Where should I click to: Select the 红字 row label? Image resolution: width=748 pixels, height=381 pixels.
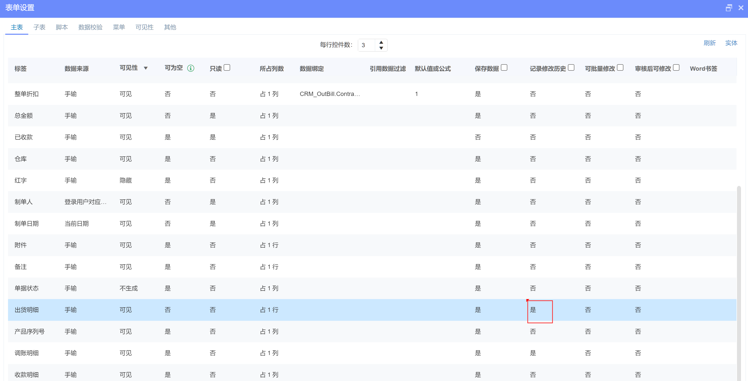click(21, 180)
